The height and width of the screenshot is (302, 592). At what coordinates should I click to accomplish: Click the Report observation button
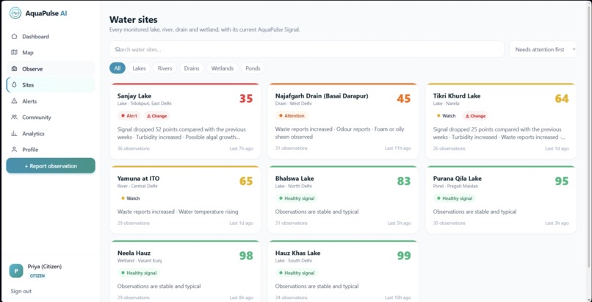click(x=51, y=166)
